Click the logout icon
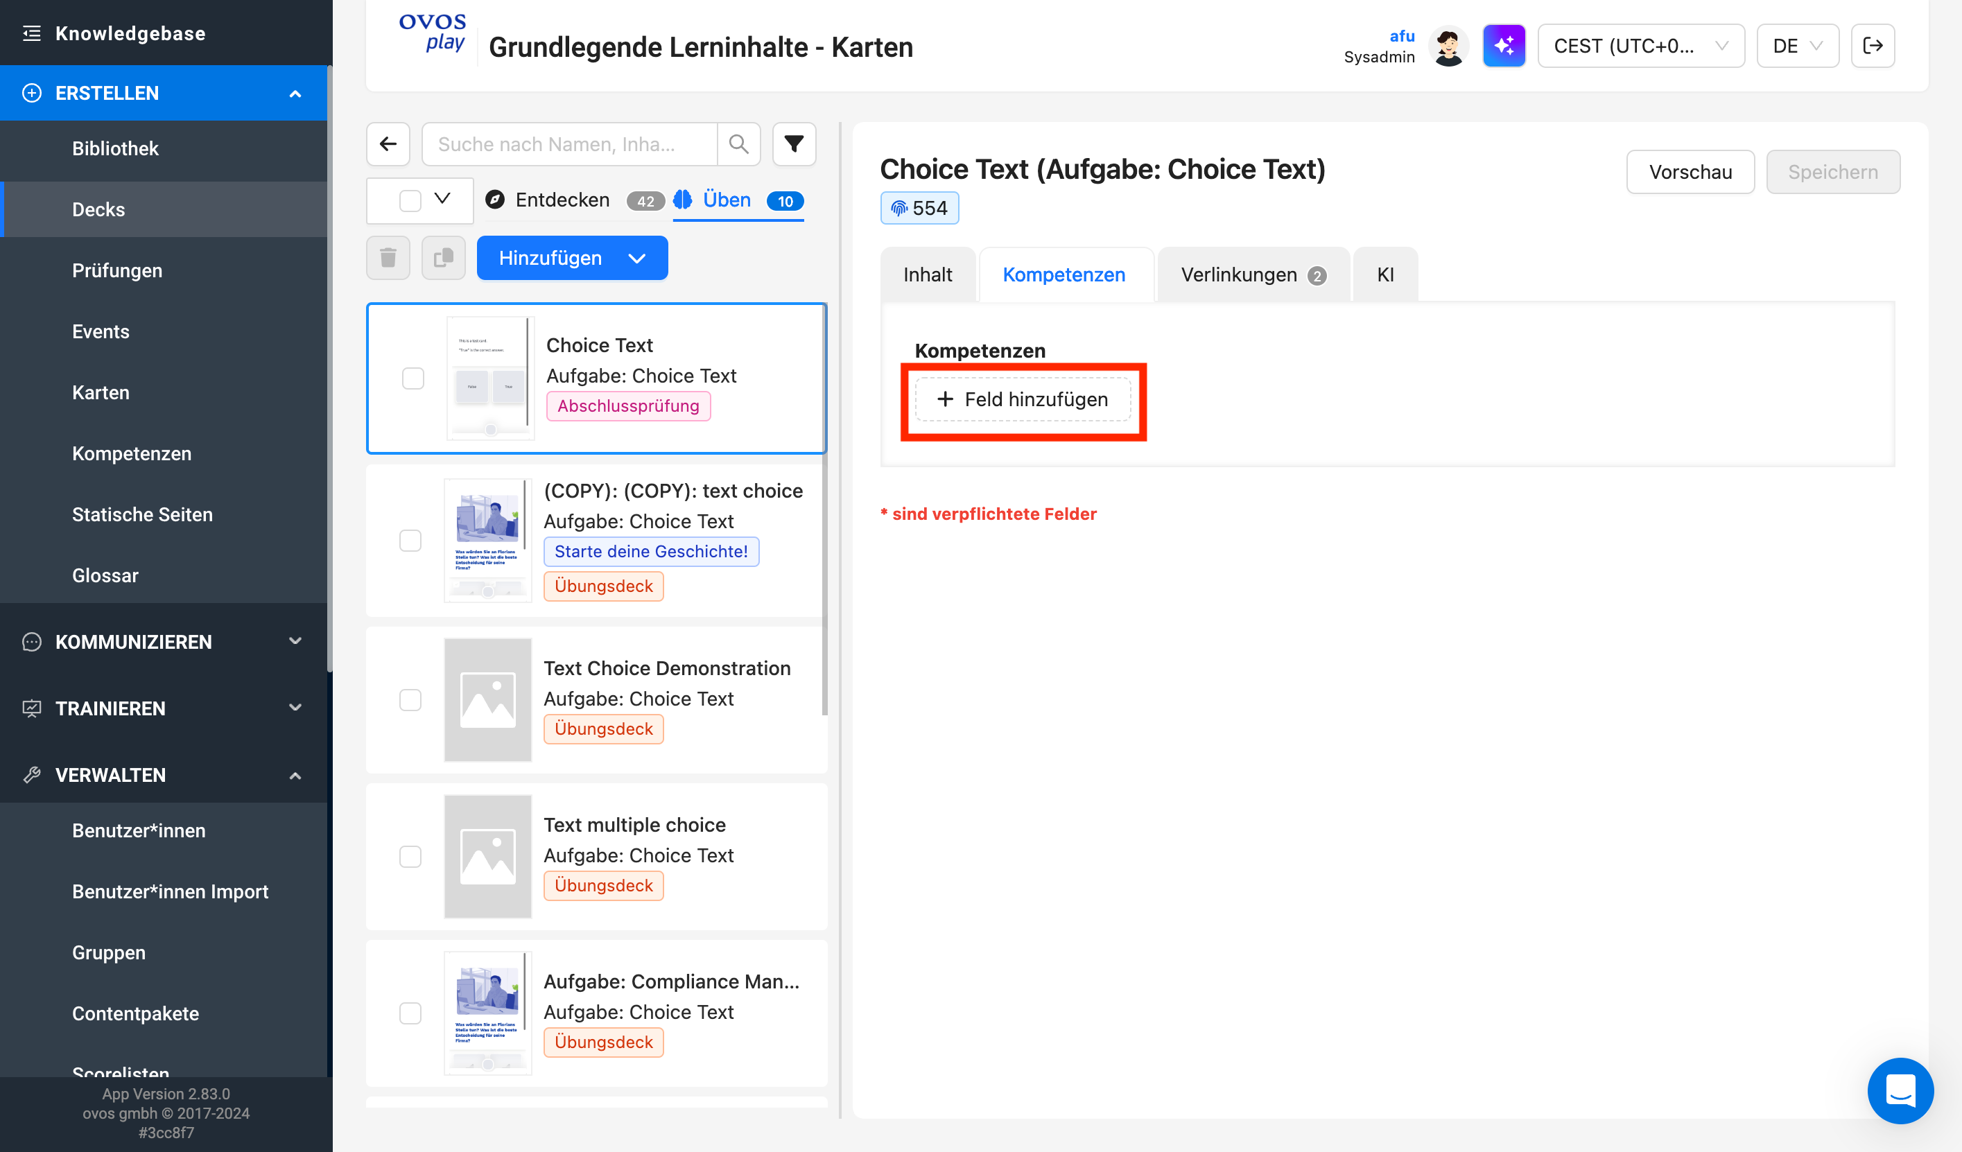Image resolution: width=1962 pixels, height=1152 pixels. (x=1873, y=46)
